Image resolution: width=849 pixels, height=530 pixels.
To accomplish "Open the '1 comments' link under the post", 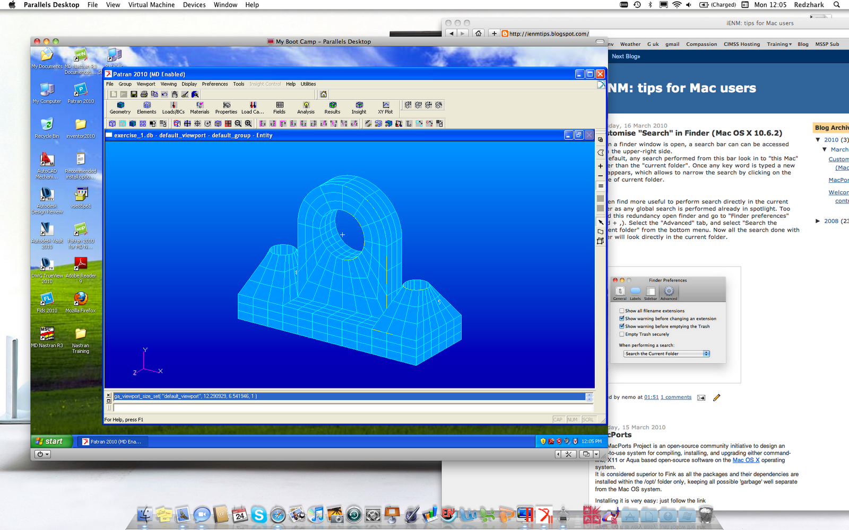I will pos(676,397).
